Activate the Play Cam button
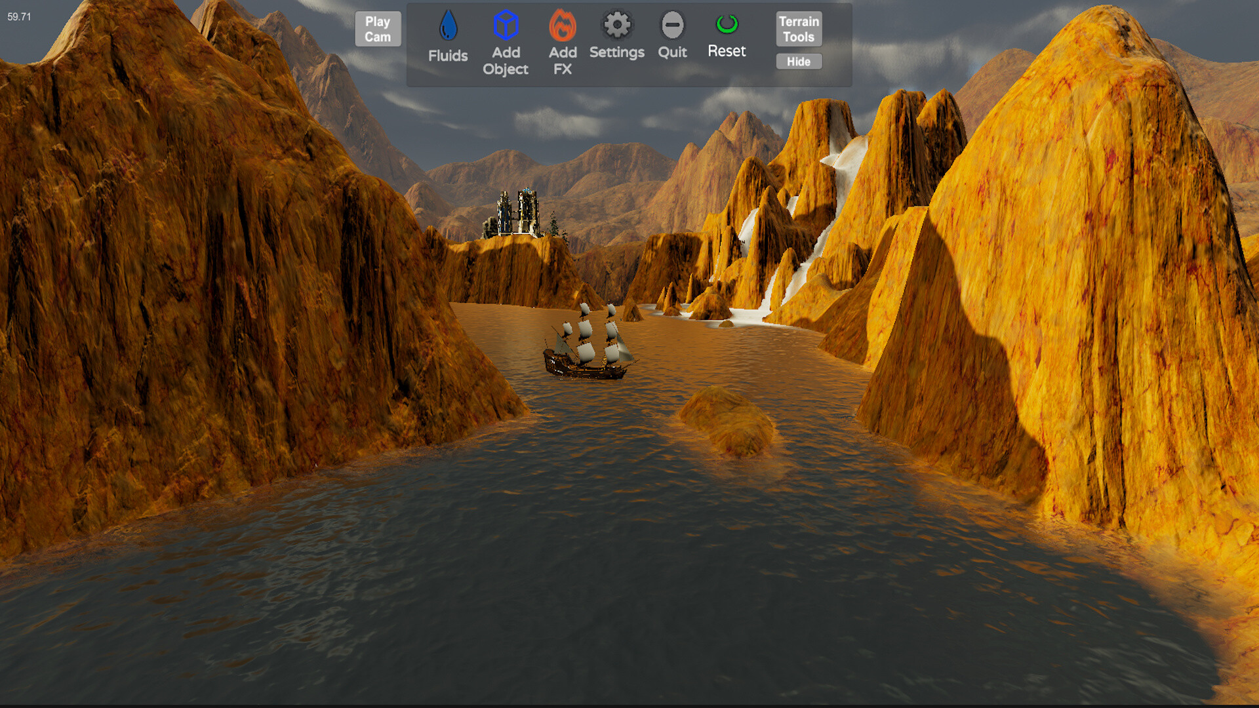The width and height of the screenshot is (1259, 708). 377,28
